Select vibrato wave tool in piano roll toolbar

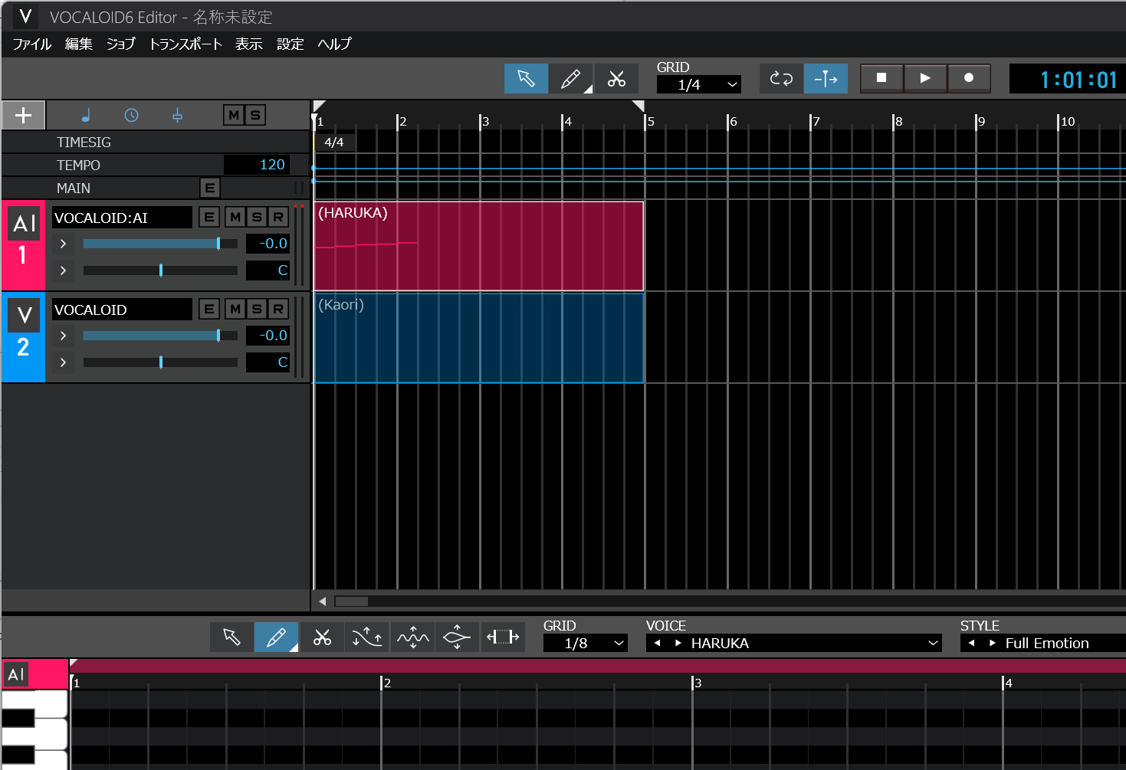(412, 637)
